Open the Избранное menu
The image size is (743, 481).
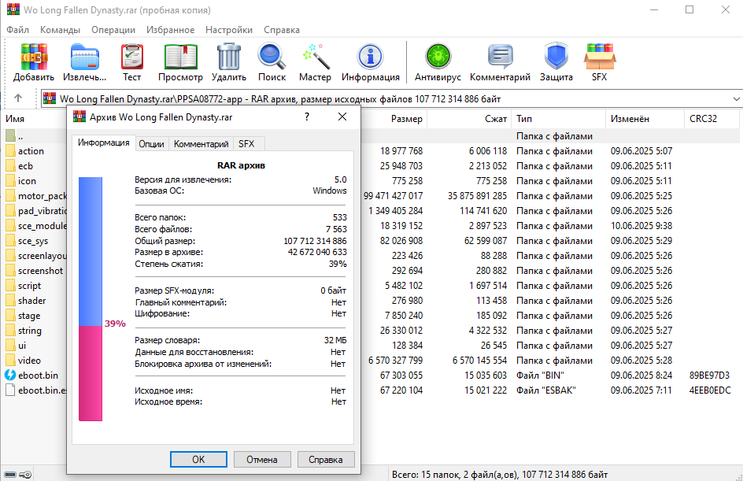170,30
